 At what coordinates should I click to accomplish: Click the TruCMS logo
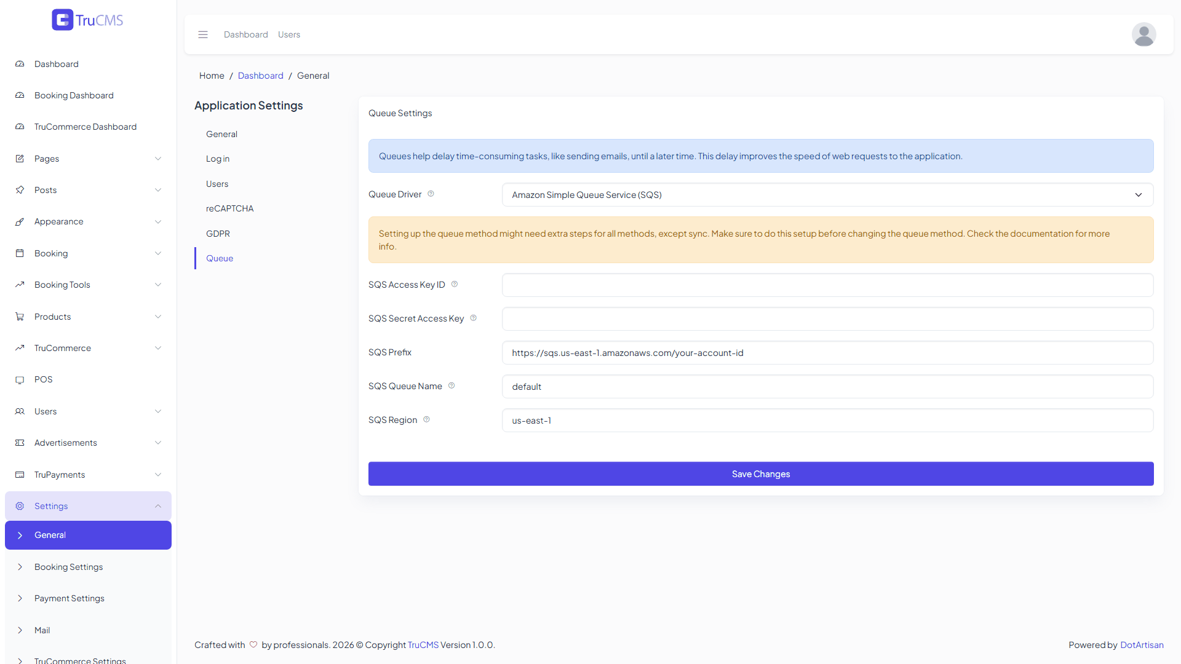(87, 20)
